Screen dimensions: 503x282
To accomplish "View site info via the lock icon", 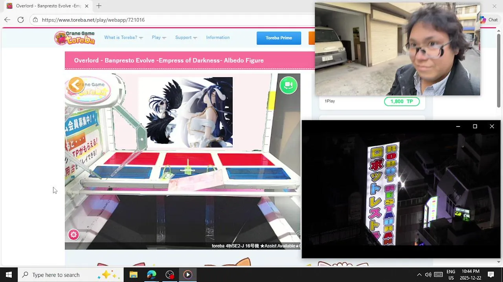I will click(35, 20).
